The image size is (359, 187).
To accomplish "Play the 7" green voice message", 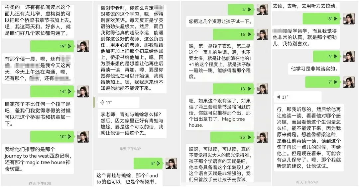I will point(323,82).
